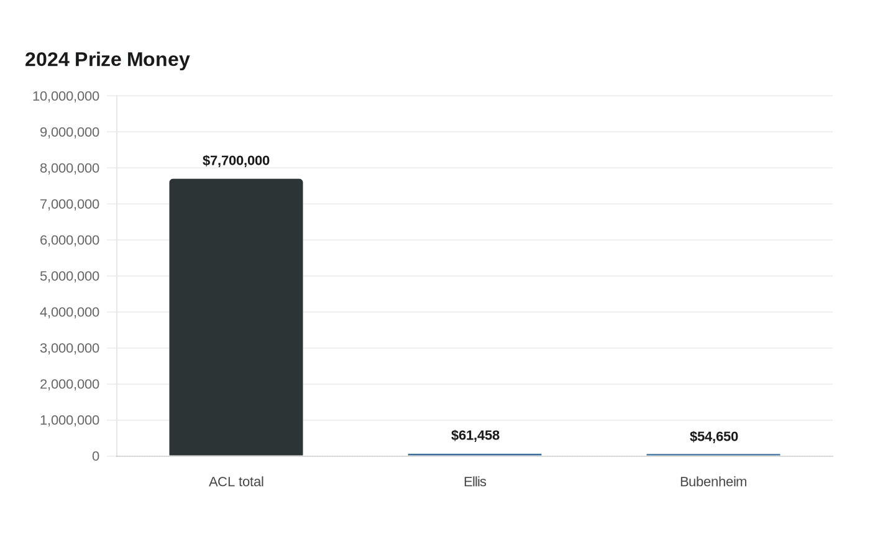Click the 6,000,000 y-axis tick label
This screenshot has width=870, height=547.
tap(70, 240)
